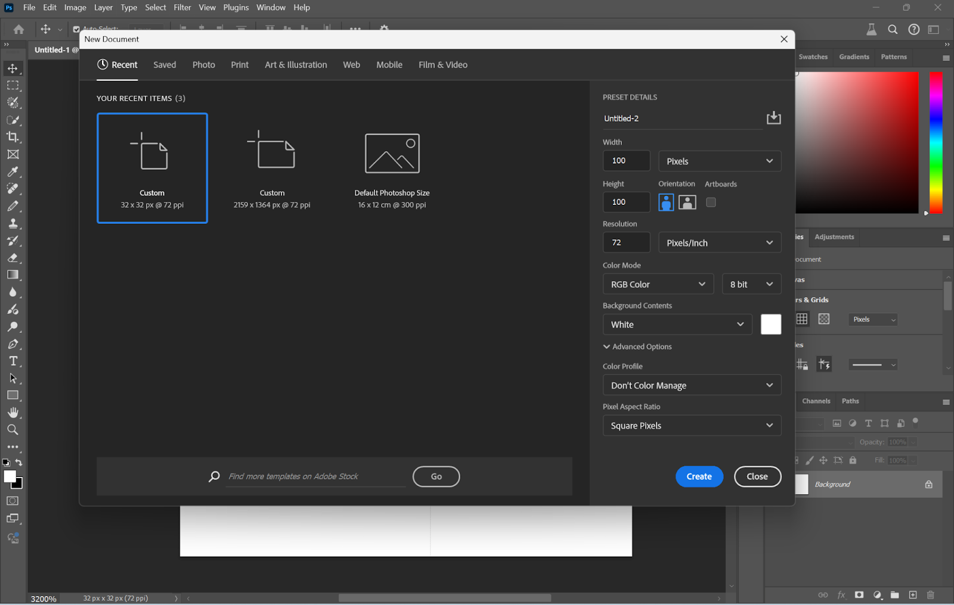Switch to the Saved tab
This screenshot has width=954, height=605.
click(165, 65)
